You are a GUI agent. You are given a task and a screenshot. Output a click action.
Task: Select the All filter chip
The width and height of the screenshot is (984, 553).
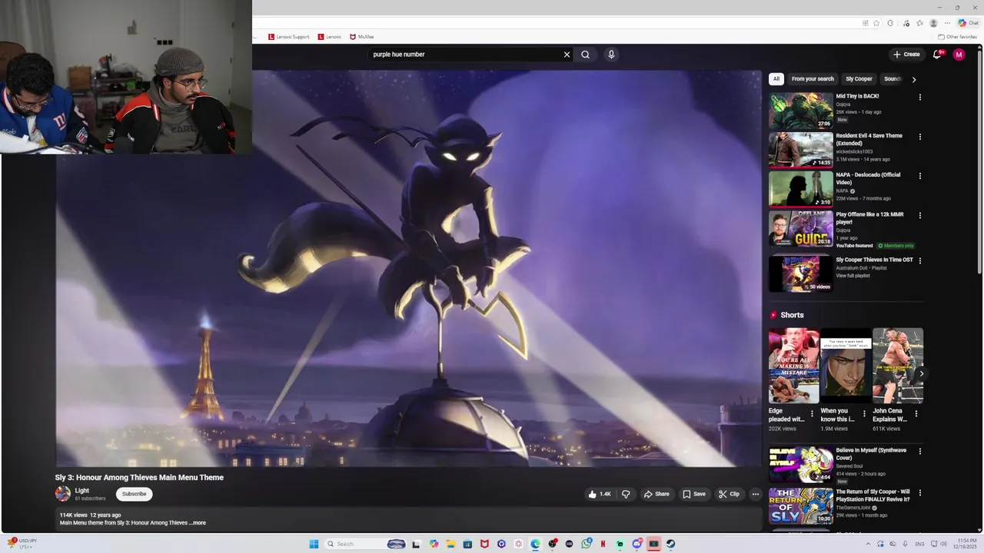[776, 79]
